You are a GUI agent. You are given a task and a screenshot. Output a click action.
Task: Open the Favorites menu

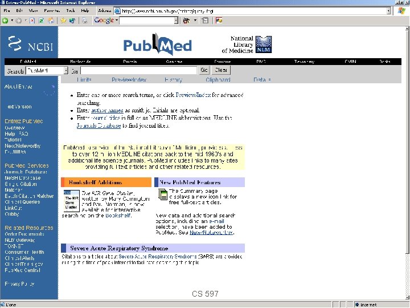pos(52,11)
